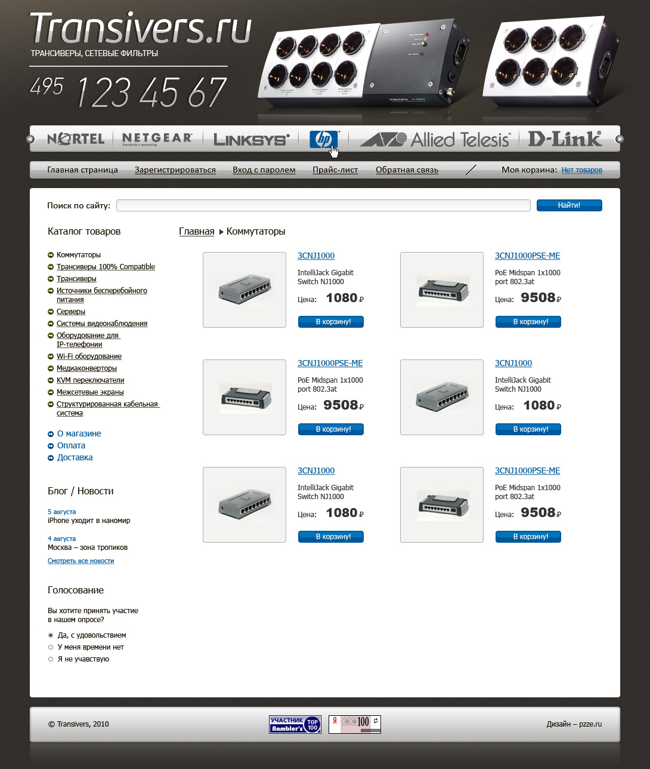Add second-row 3CNJ1000 to cart
This screenshot has height=769, width=650.
click(528, 429)
